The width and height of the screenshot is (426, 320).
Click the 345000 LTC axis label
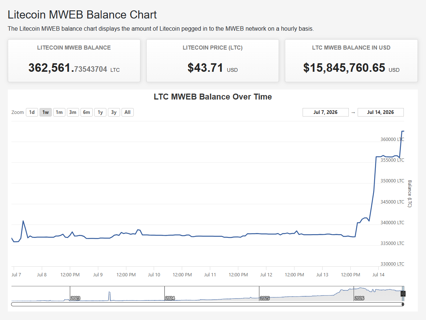click(392, 202)
